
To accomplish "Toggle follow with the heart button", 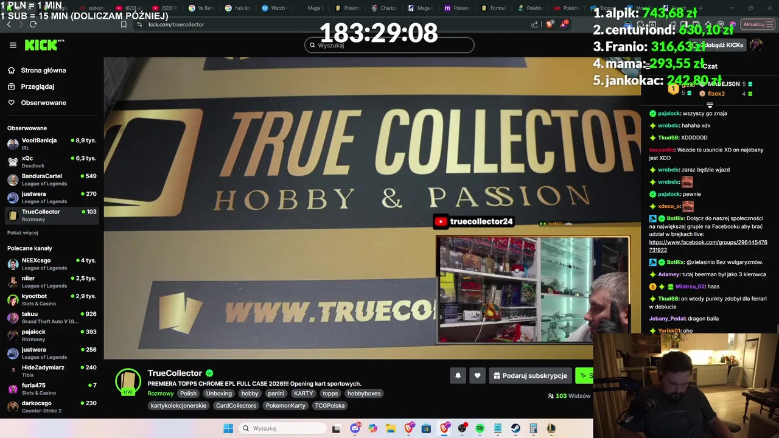I will point(477,376).
